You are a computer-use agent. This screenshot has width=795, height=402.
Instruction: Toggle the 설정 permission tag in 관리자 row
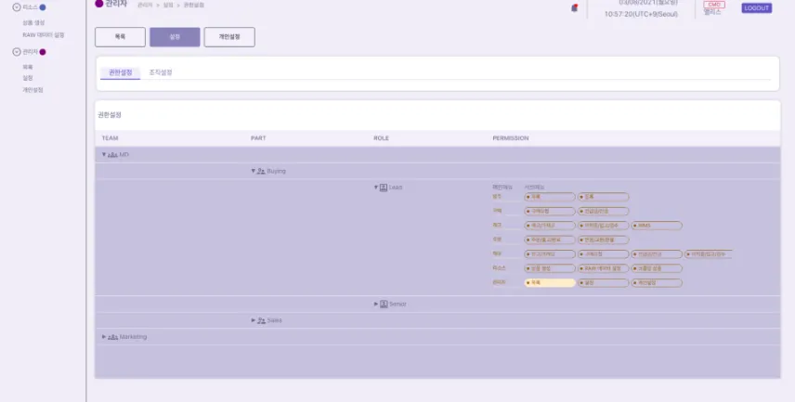tap(604, 283)
